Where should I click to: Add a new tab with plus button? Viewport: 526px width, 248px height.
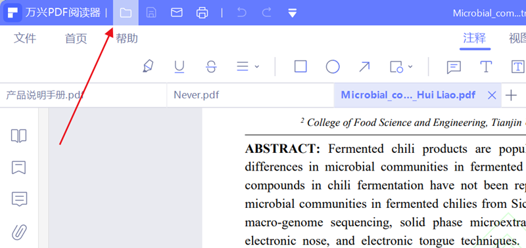click(511, 95)
